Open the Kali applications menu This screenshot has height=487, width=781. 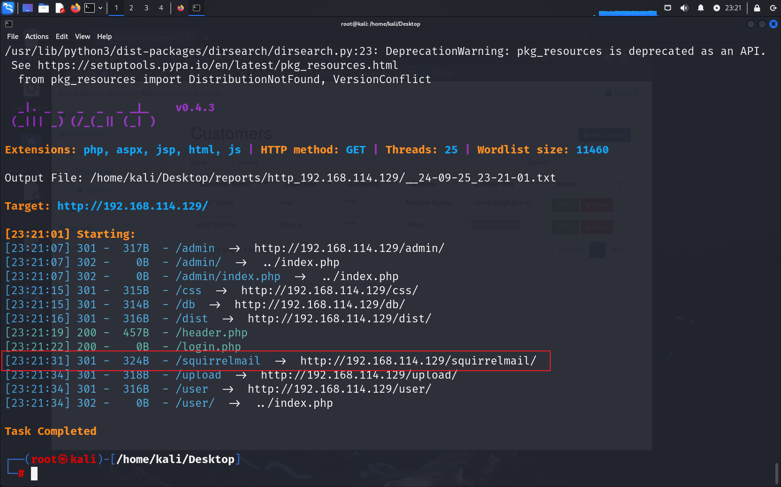click(x=8, y=8)
